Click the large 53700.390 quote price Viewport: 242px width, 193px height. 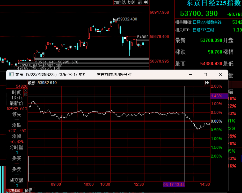[x=199, y=13]
